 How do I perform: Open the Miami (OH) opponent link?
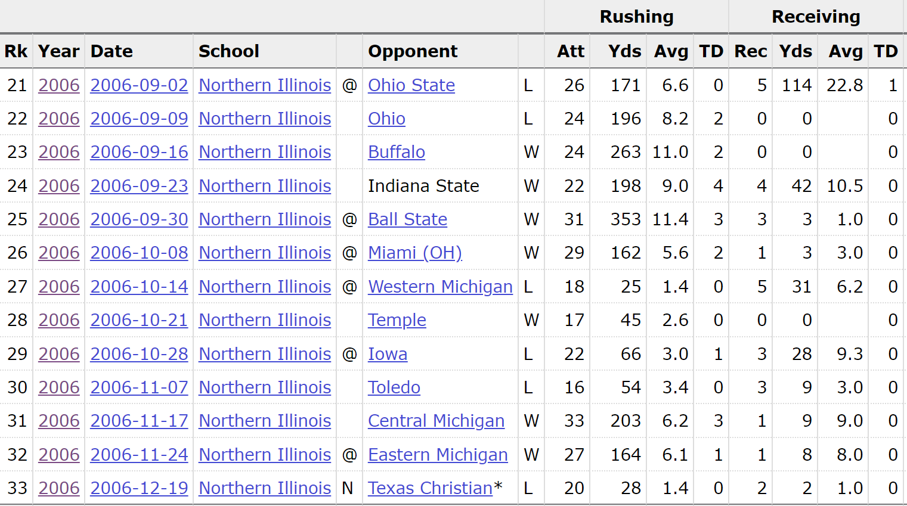tap(415, 253)
